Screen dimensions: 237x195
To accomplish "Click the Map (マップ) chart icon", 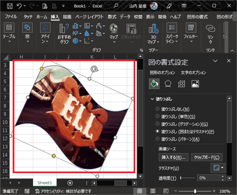I will click(114, 32).
